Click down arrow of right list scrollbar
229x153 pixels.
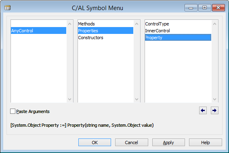point(214,99)
